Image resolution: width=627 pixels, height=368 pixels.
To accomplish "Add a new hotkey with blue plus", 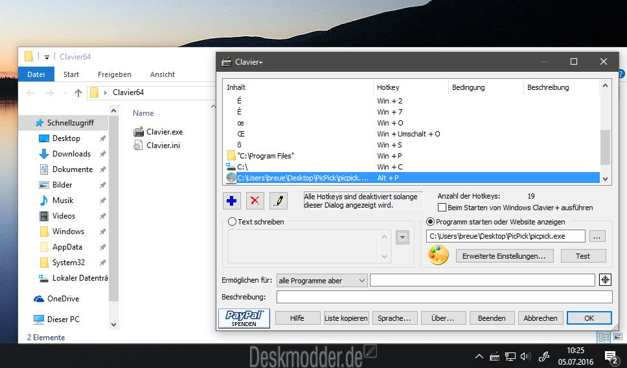I will click(x=231, y=200).
